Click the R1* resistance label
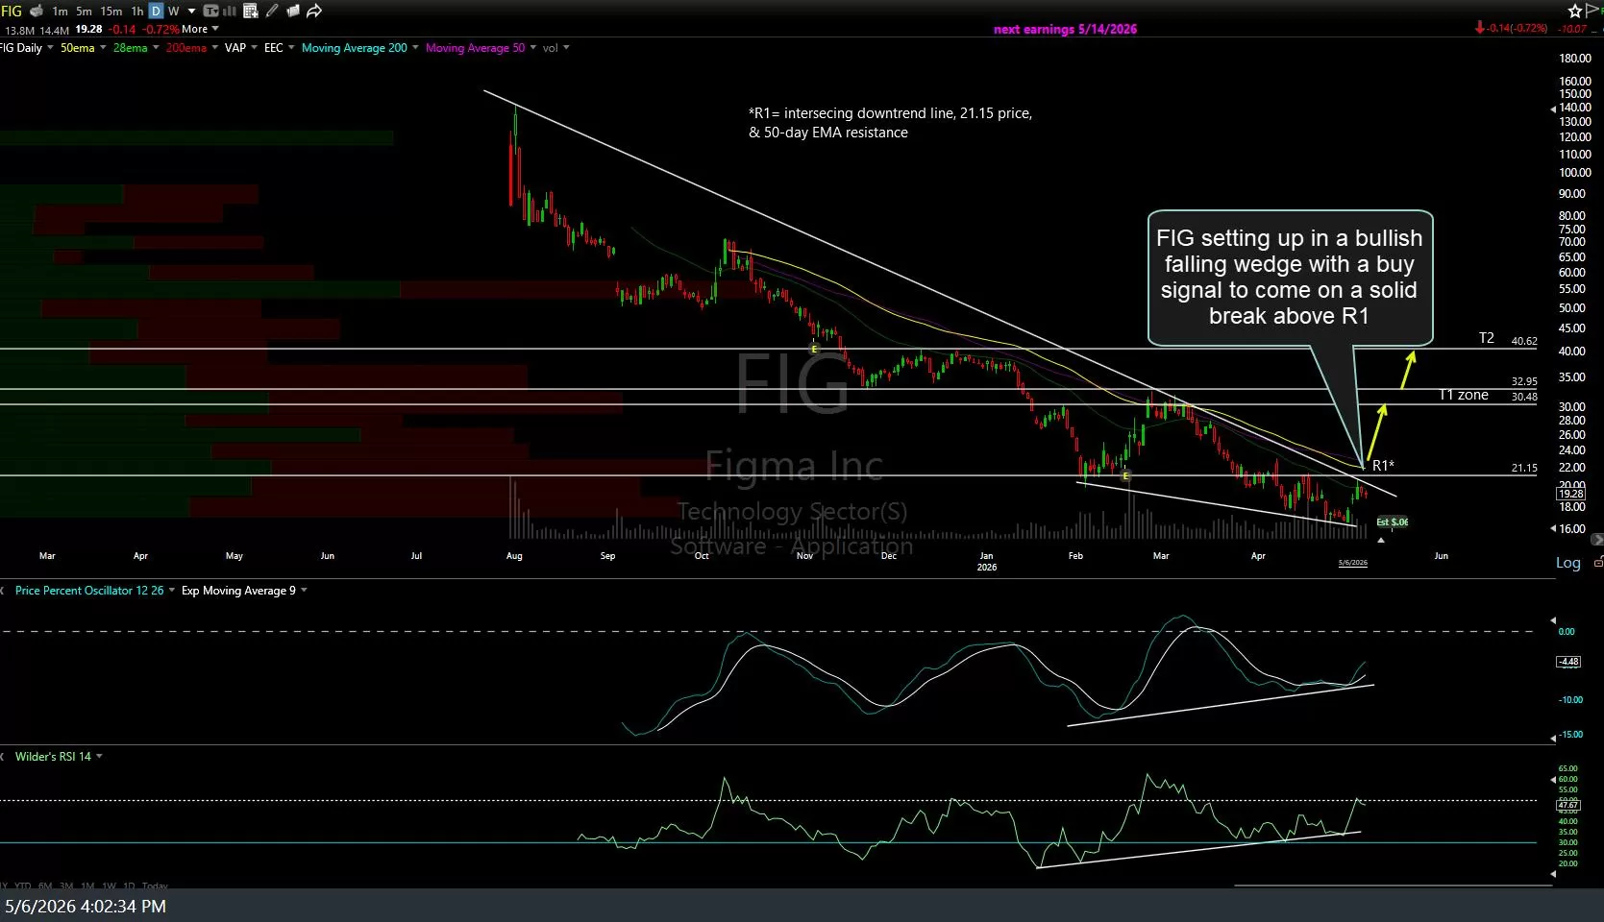 point(1383,466)
